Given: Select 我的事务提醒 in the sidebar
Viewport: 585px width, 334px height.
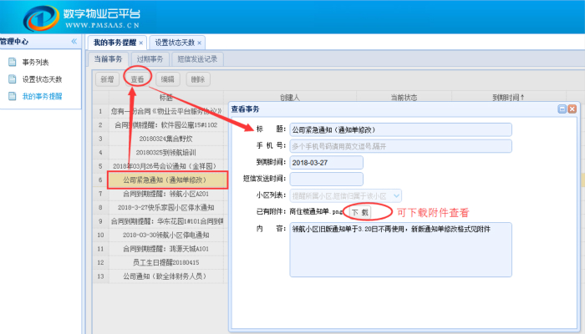Looking at the screenshot, I should (x=40, y=96).
